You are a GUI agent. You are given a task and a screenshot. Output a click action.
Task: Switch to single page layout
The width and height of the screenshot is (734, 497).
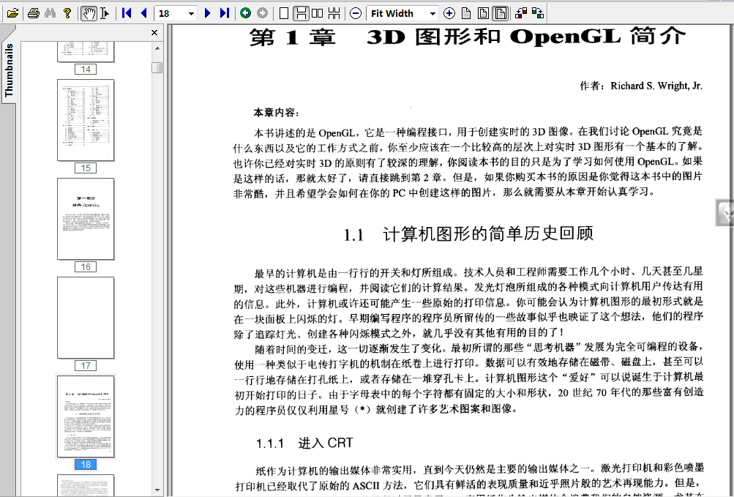click(284, 13)
